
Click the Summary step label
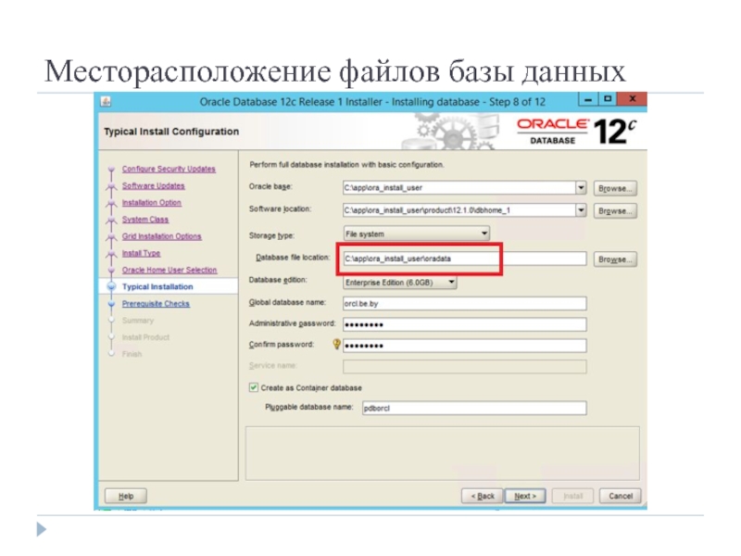tap(137, 321)
